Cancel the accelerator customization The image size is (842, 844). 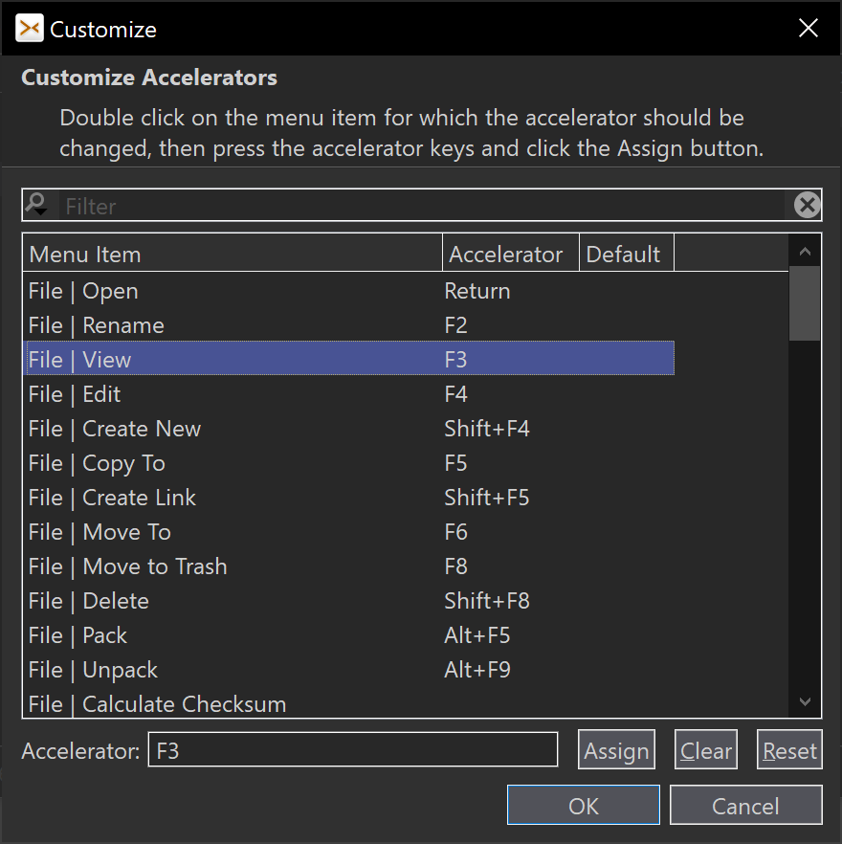point(745,806)
